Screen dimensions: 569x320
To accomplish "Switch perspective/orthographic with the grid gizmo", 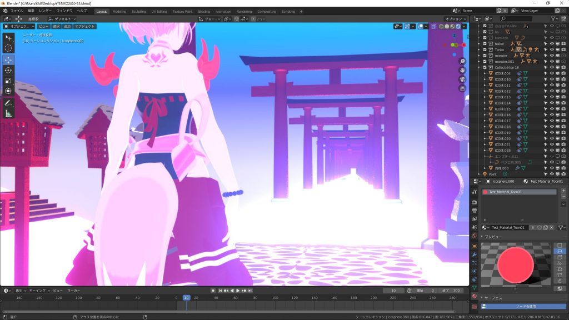I will 462,88.
